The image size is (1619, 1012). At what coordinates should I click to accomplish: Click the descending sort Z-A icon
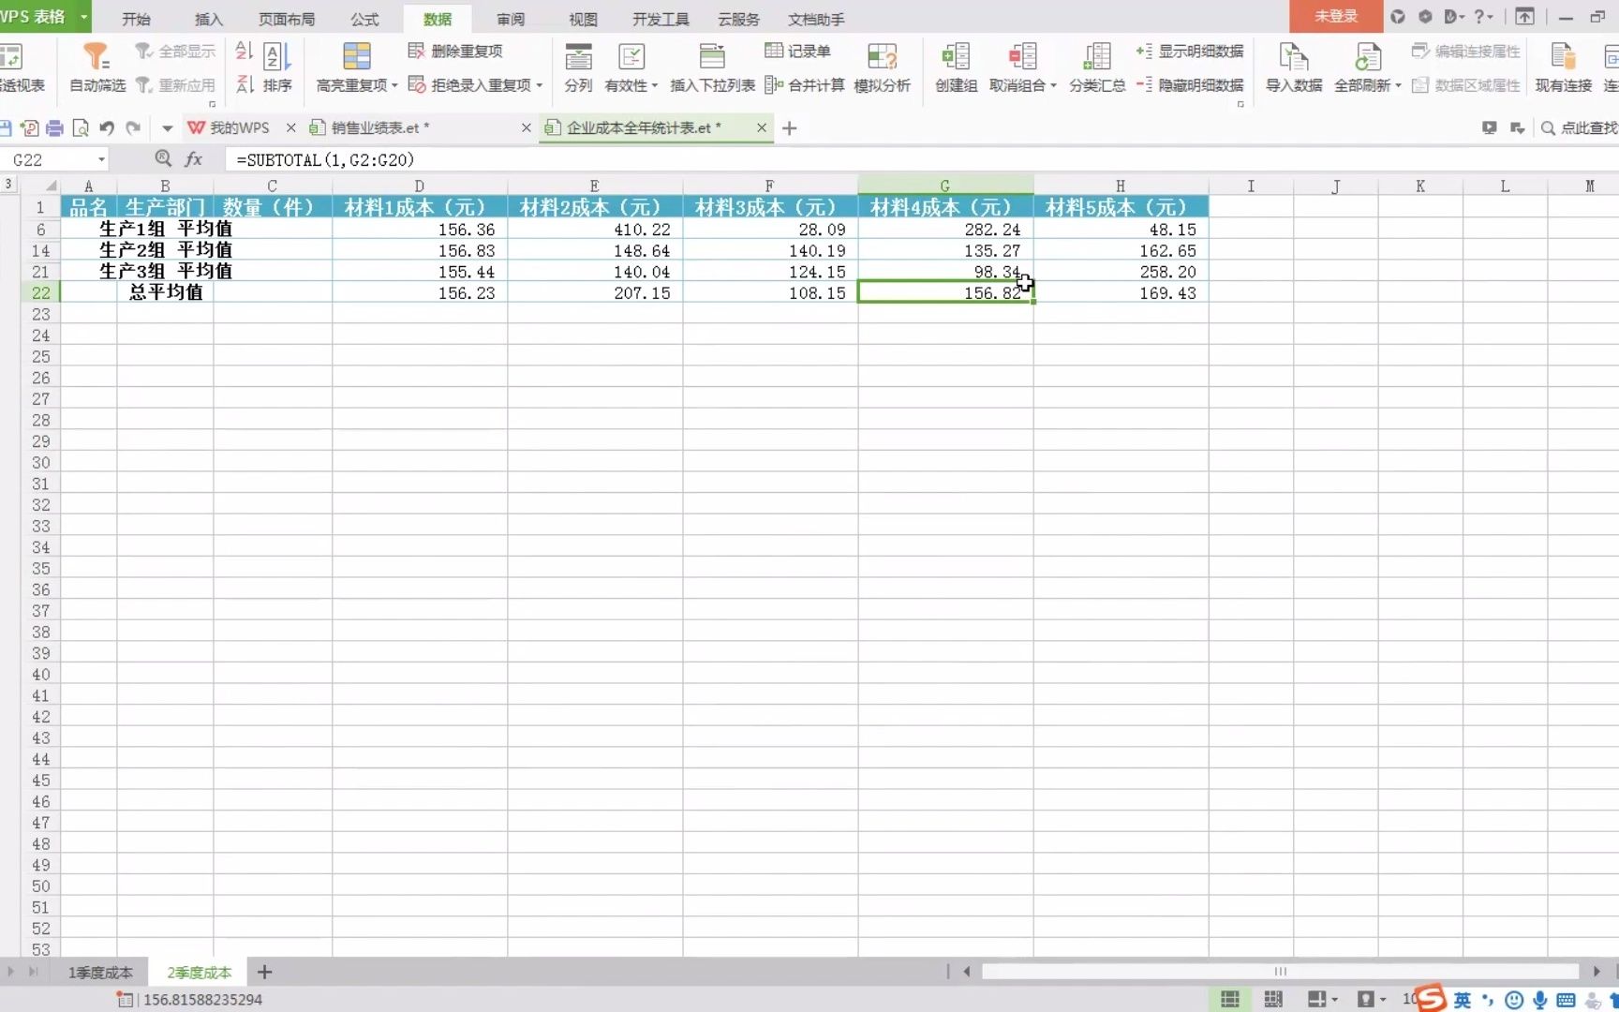[x=244, y=84]
